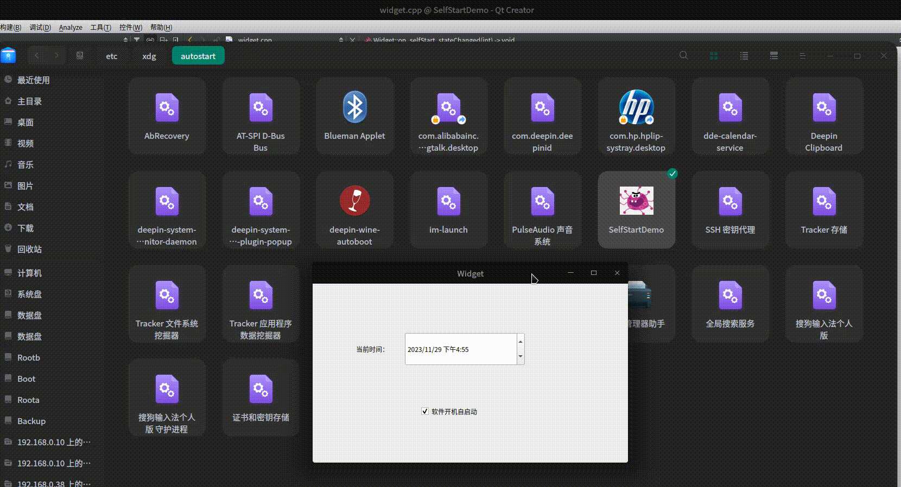This screenshot has height=487, width=901.
Task: Select deepin-system plugin-popup file
Action: point(261,210)
